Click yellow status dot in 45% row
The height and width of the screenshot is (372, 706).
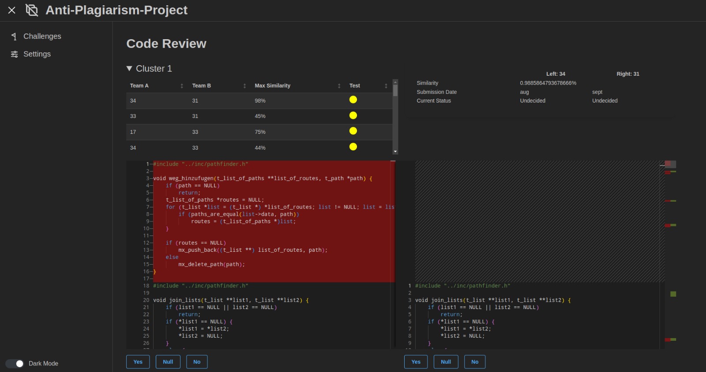(353, 115)
